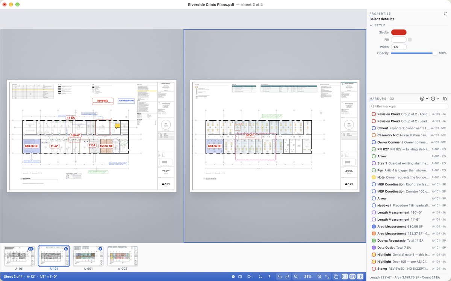The height and width of the screenshot is (281, 451).
Task: Toggle dark mode with moon icon
Action: [x=260, y=277]
